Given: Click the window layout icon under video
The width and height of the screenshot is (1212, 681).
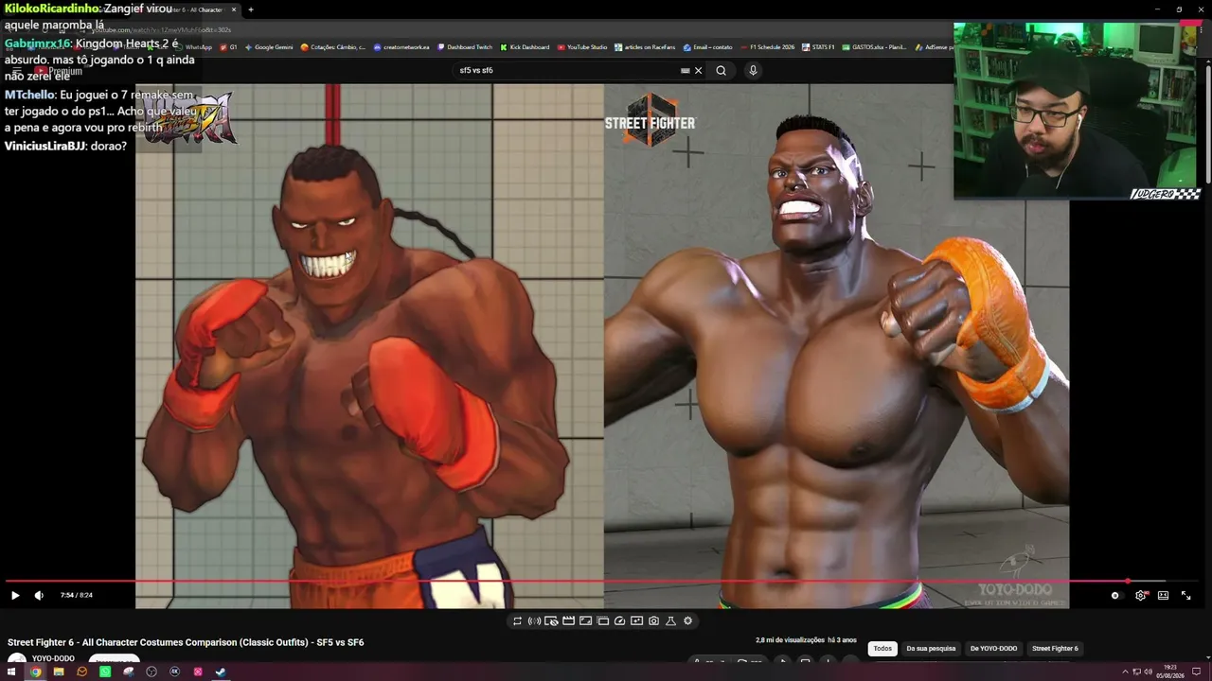Looking at the screenshot, I should point(602,620).
